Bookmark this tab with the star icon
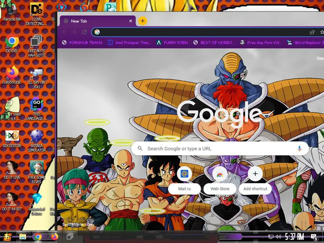 322,32
